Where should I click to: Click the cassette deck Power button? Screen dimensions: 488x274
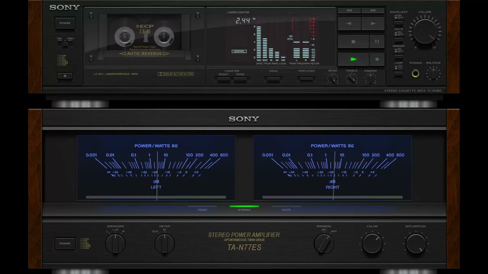click(x=64, y=23)
